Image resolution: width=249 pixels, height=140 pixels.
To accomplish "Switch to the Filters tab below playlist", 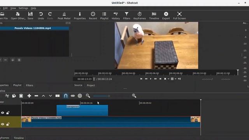I will tap(30, 86).
